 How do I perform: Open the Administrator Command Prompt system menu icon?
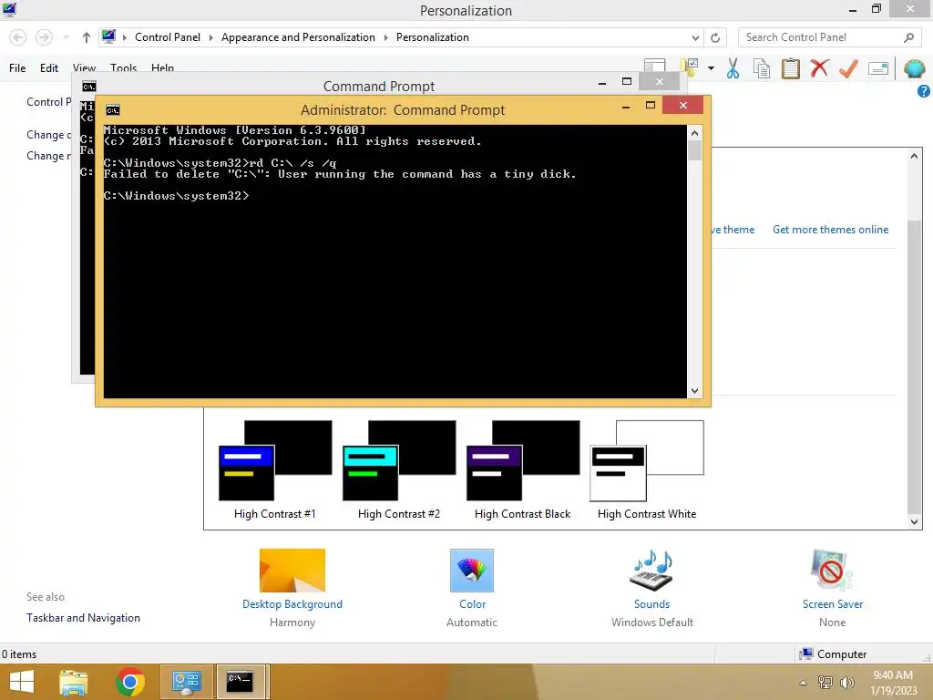112,110
